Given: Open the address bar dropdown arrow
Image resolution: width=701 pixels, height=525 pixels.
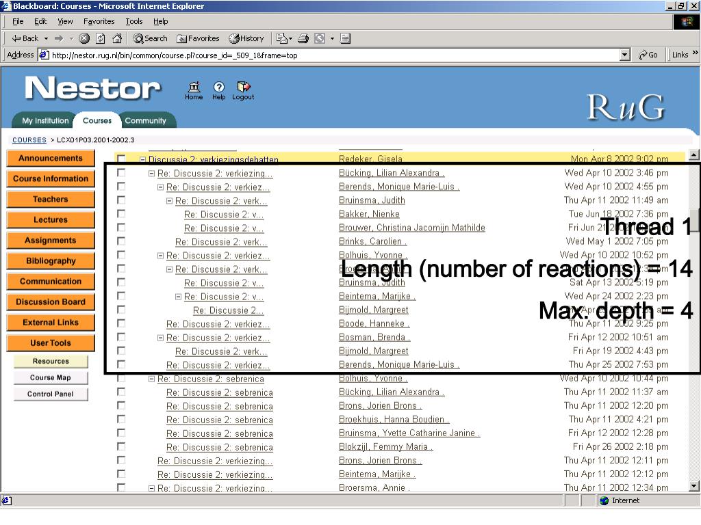Looking at the screenshot, I should coord(625,55).
